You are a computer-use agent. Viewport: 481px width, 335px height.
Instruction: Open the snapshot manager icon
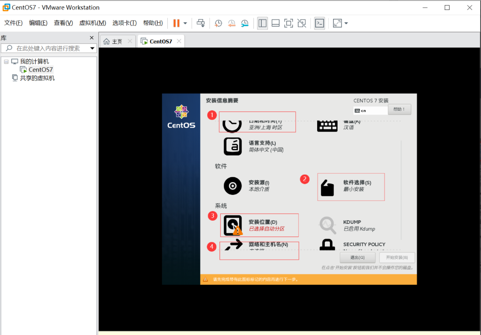coord(245,23)
